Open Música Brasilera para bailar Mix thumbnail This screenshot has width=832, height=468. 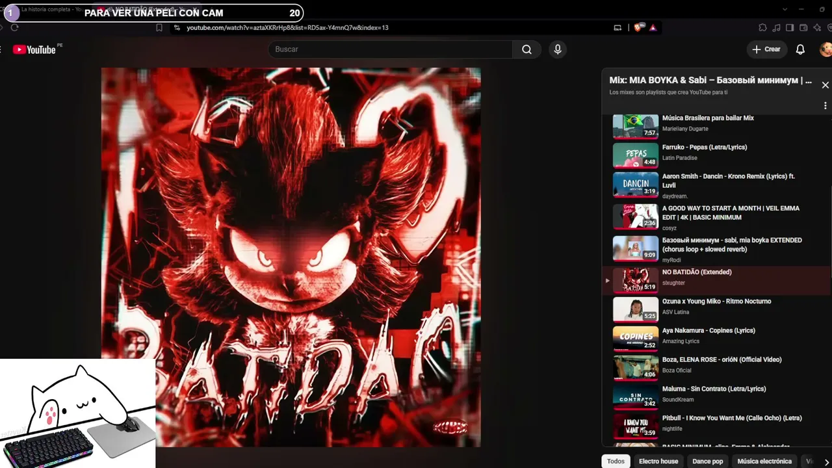point(636,126)
